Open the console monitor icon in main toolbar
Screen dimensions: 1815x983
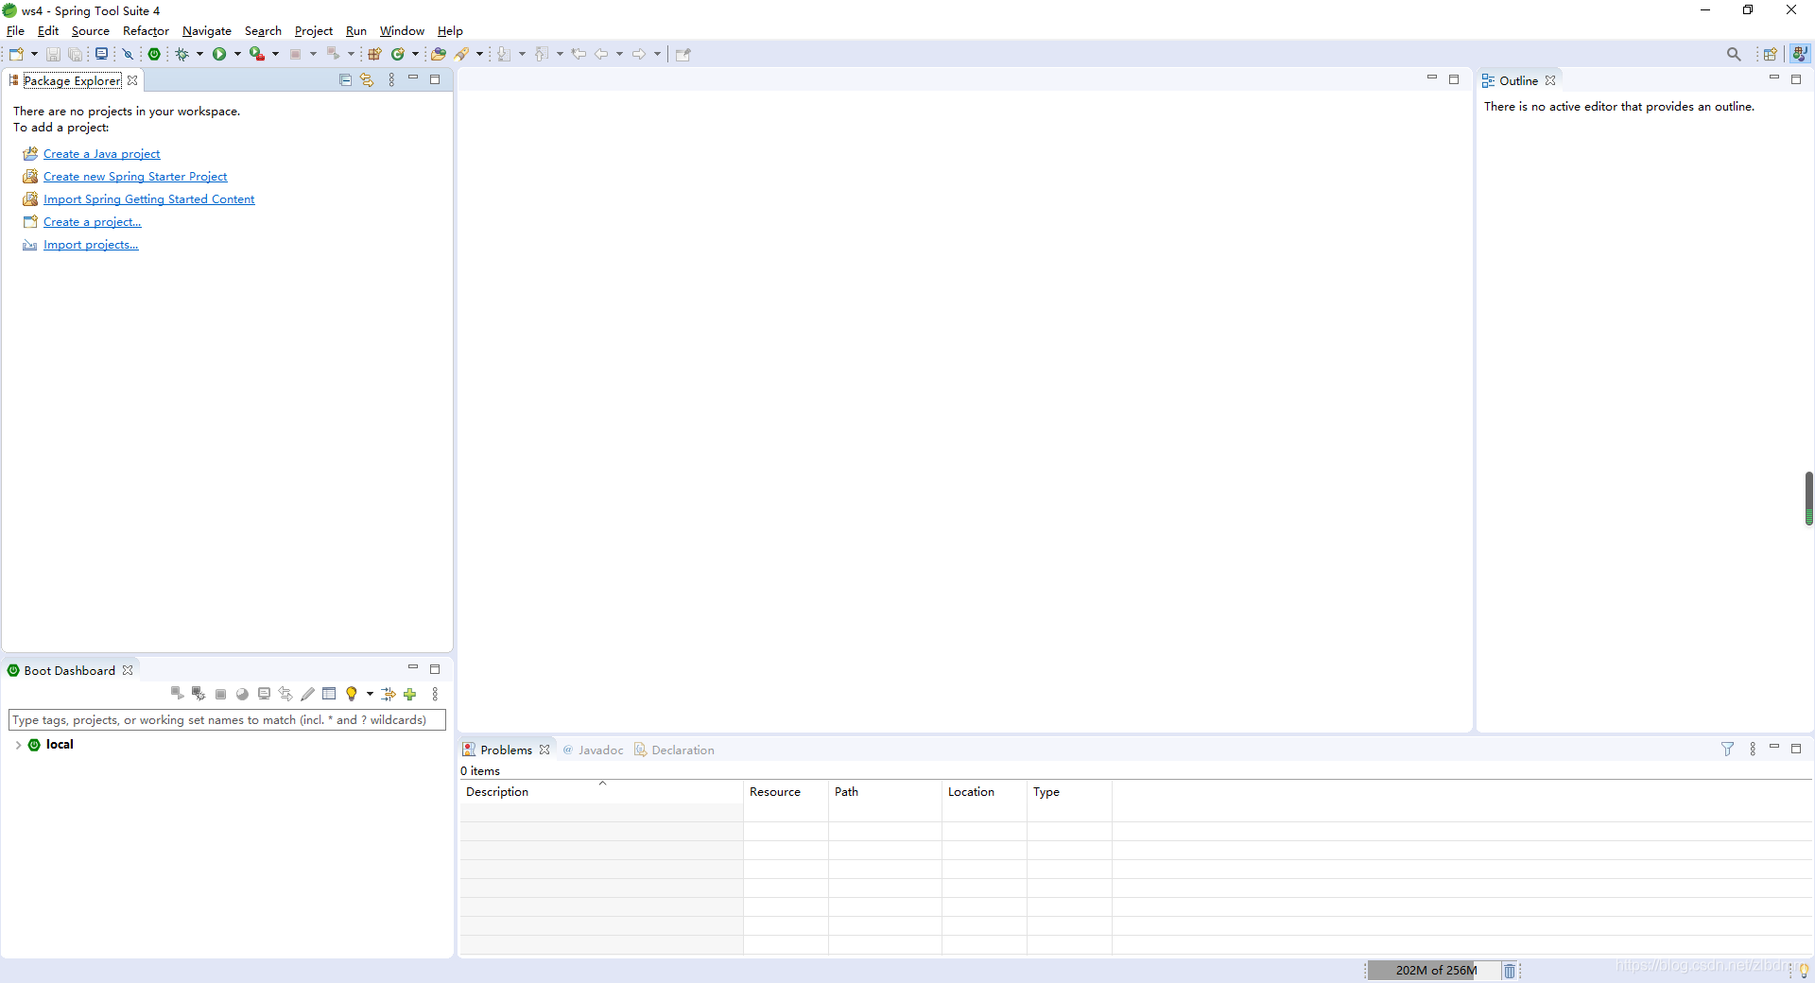point(101,54)
